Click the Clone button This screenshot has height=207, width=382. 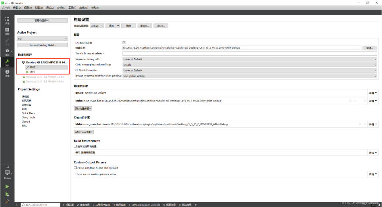pos(161,26)
